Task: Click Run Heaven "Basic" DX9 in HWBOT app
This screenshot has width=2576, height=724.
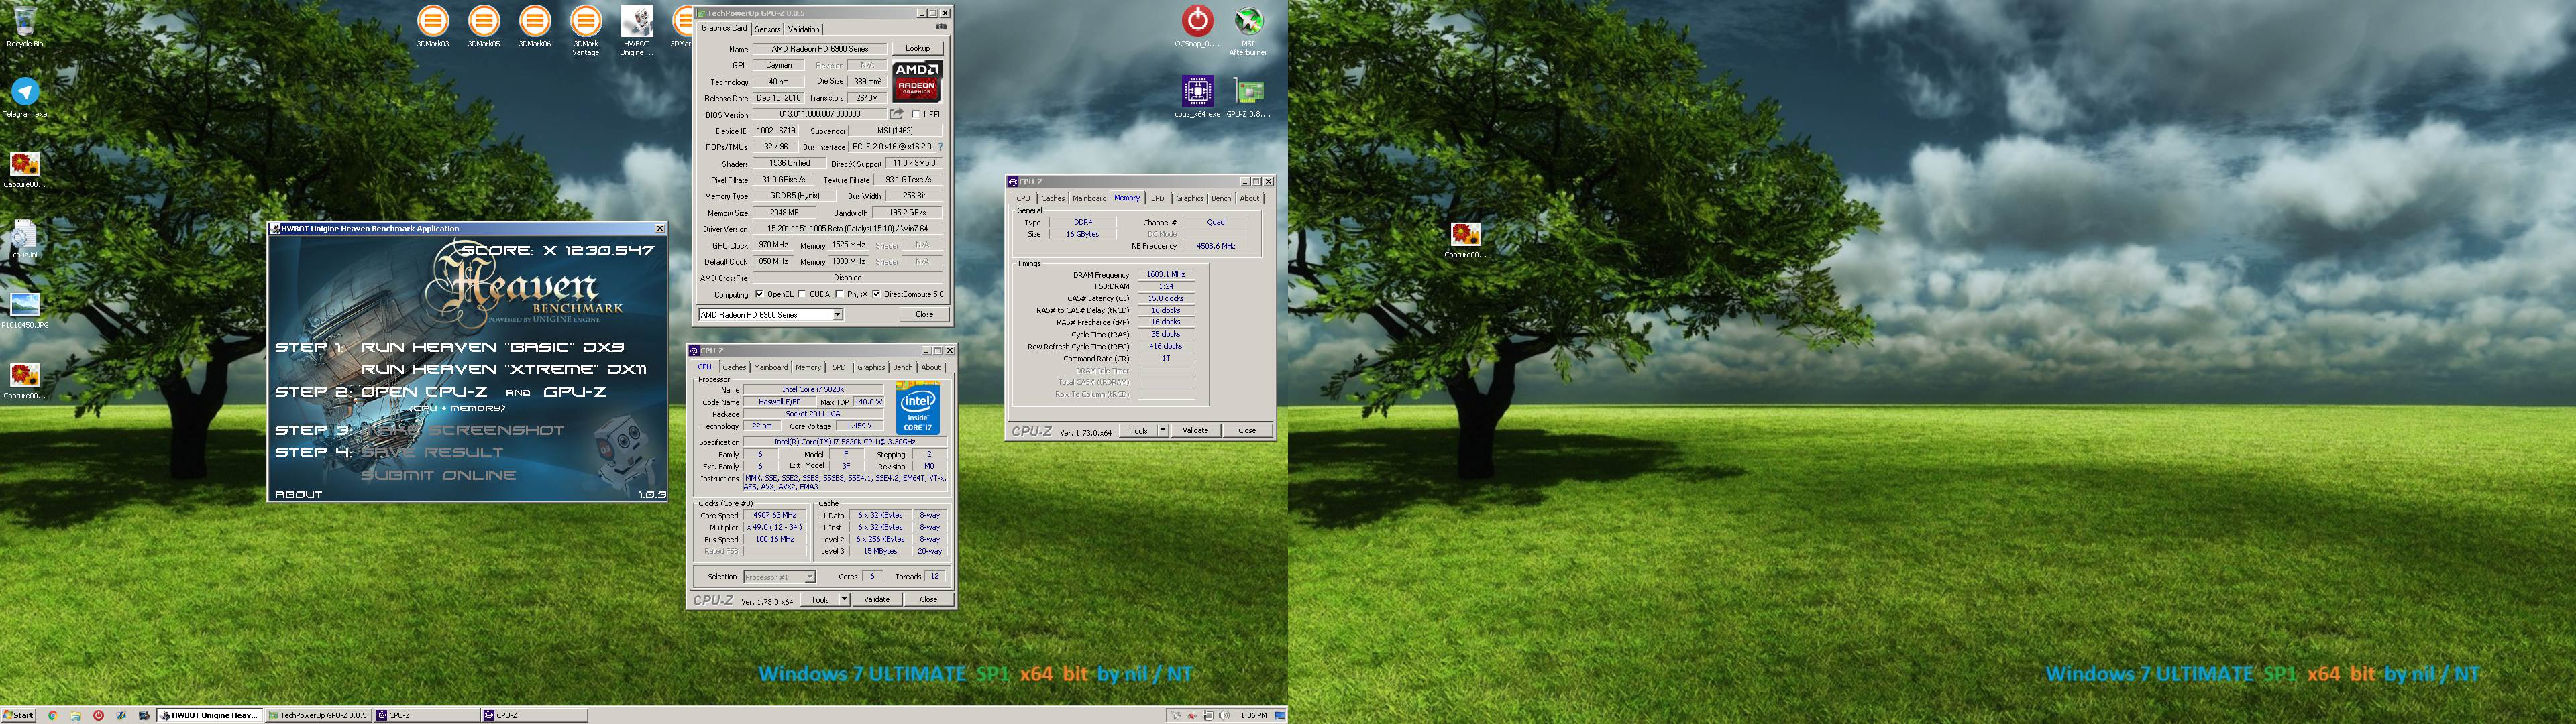Action: pos(493,347)
